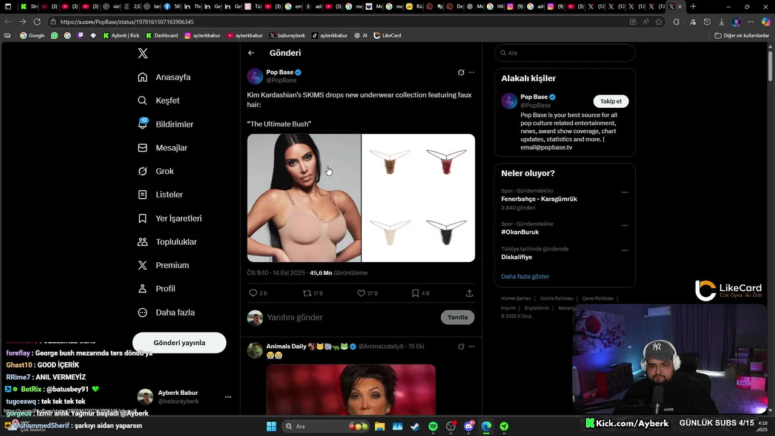Like the post with 27 B likes
Viewport: 775px width, 436px height.
[368, 293]
